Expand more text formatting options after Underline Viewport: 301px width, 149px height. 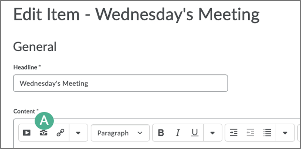(x=212, y=133)
